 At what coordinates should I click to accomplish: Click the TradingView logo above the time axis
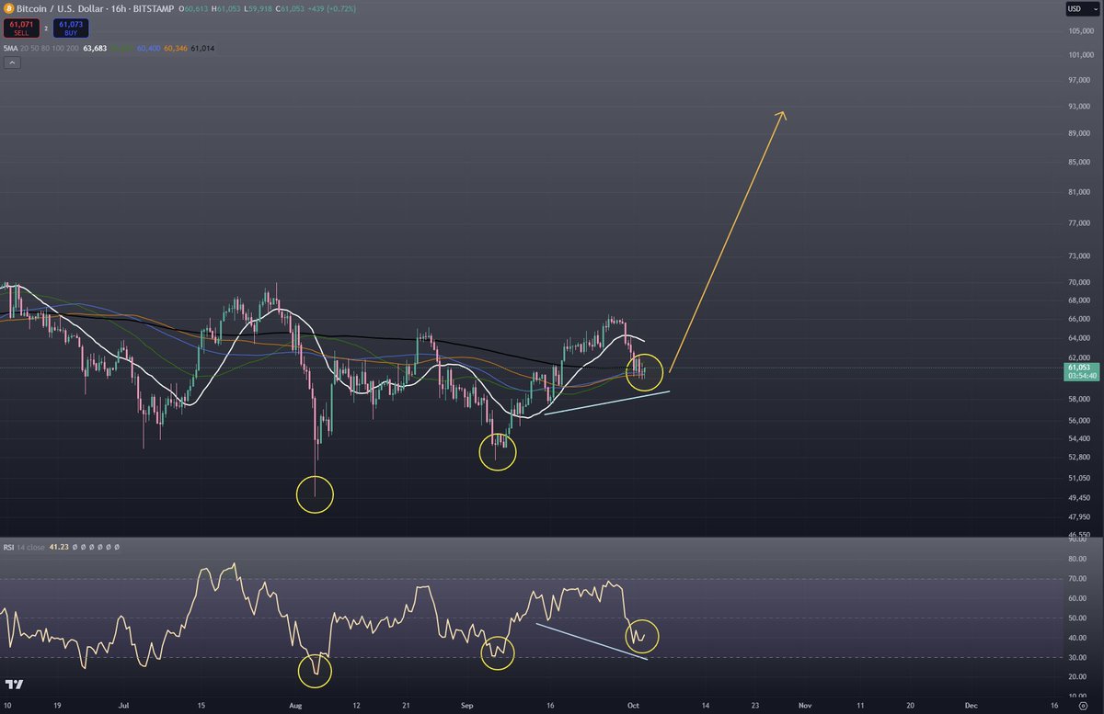(14, 685)
